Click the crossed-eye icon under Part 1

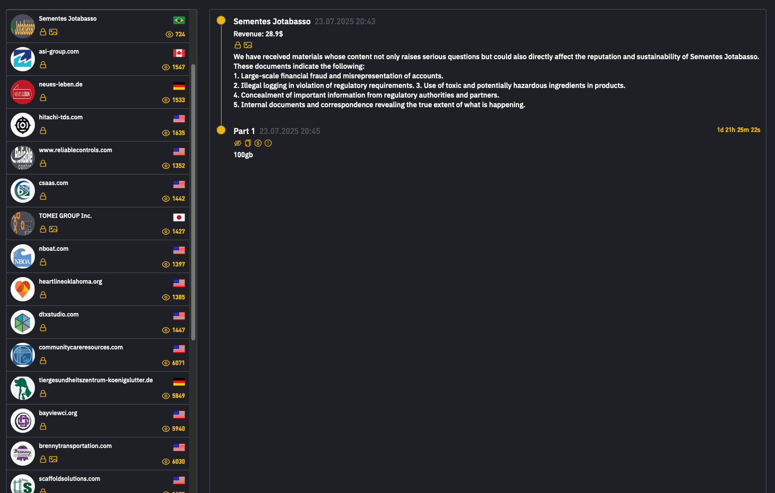pyautogui.click(x=238, y=143)
